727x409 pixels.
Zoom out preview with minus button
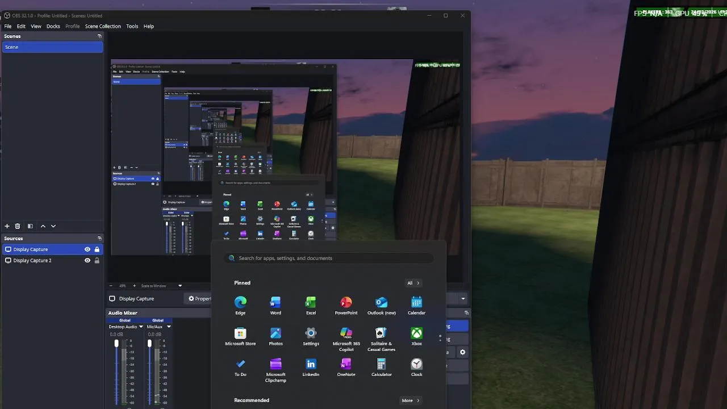(110, 286)
